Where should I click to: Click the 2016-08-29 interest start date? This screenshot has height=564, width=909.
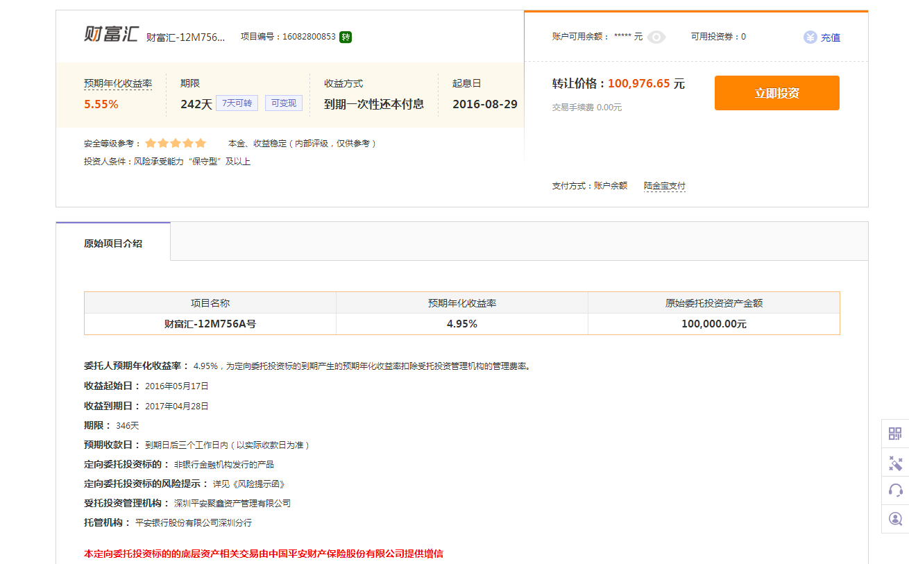pos(485,104)
